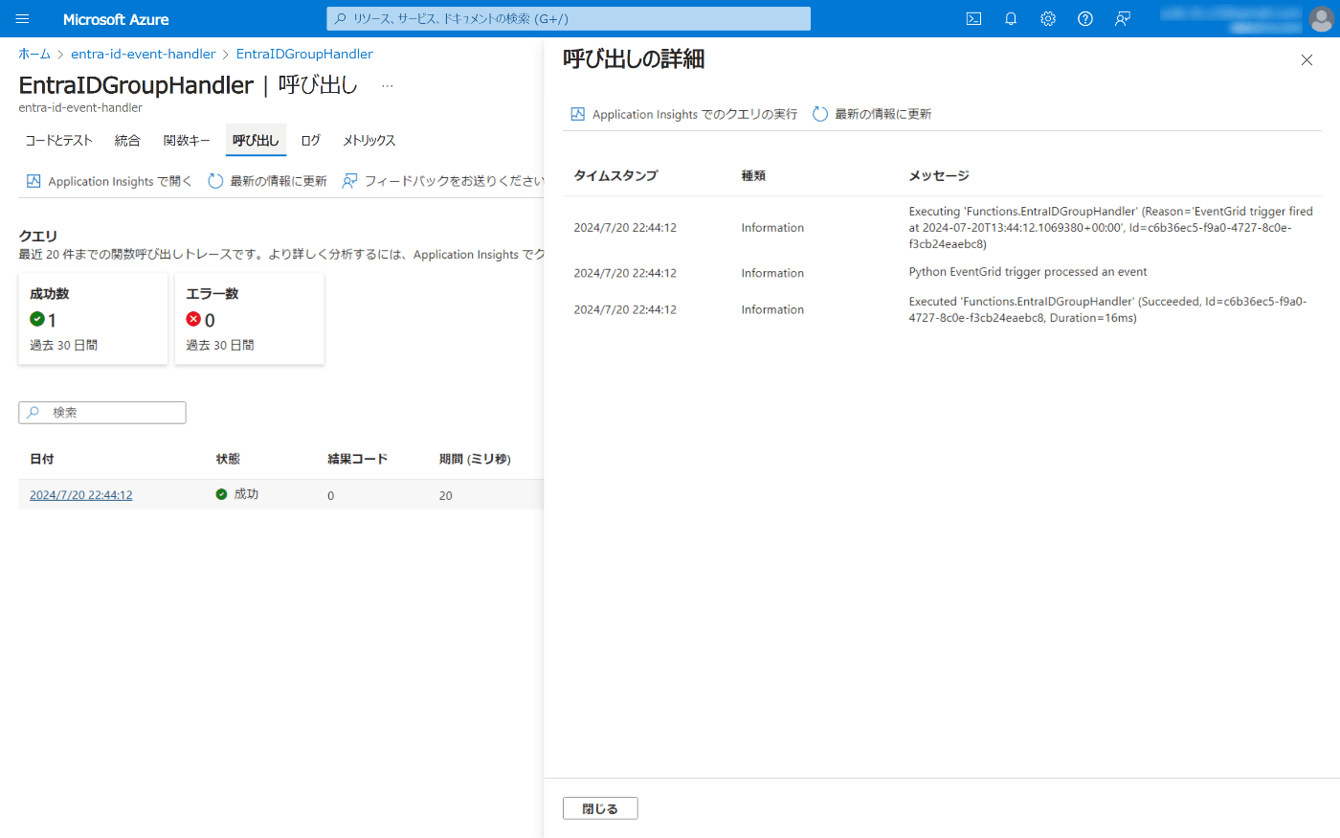Click 最新の情報に更新 in the details panel
1340x838 pixels.
[x=872, y=114]
